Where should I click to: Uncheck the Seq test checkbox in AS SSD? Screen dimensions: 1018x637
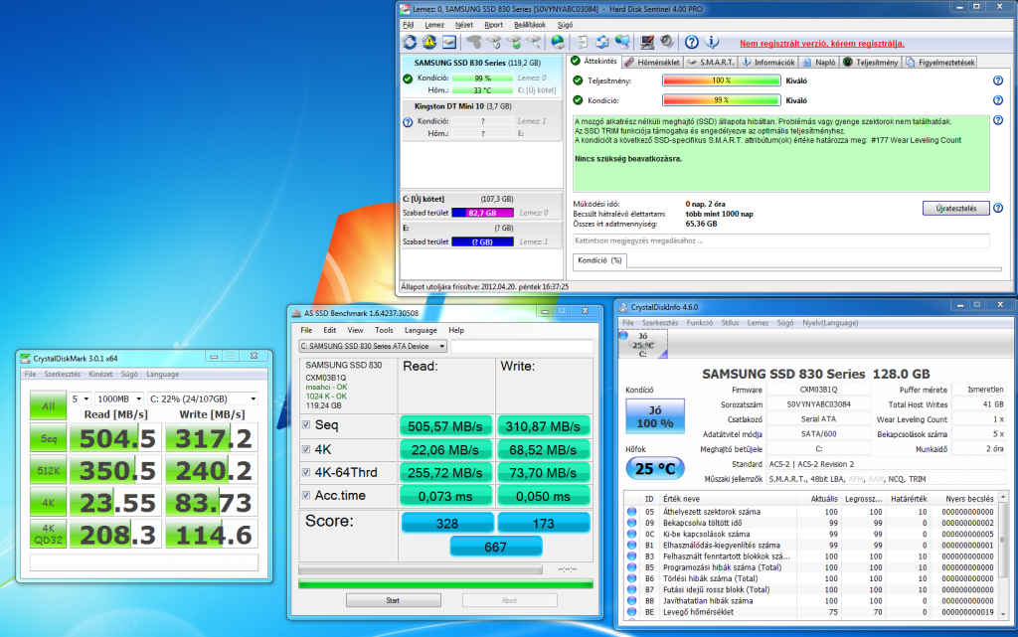point(306,425)
